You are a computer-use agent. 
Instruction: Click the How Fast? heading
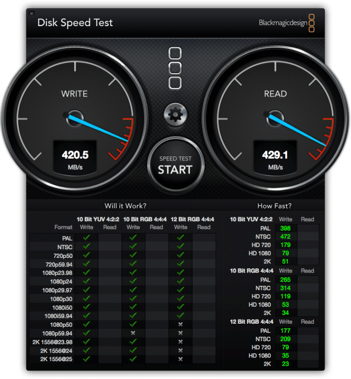click(274, 206)
